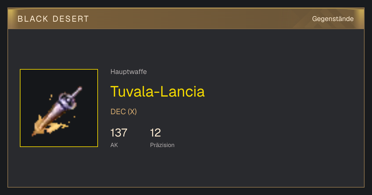Click the Präzision stat label
This screenshot has width=372, height=195.
[x=162, y=145]
